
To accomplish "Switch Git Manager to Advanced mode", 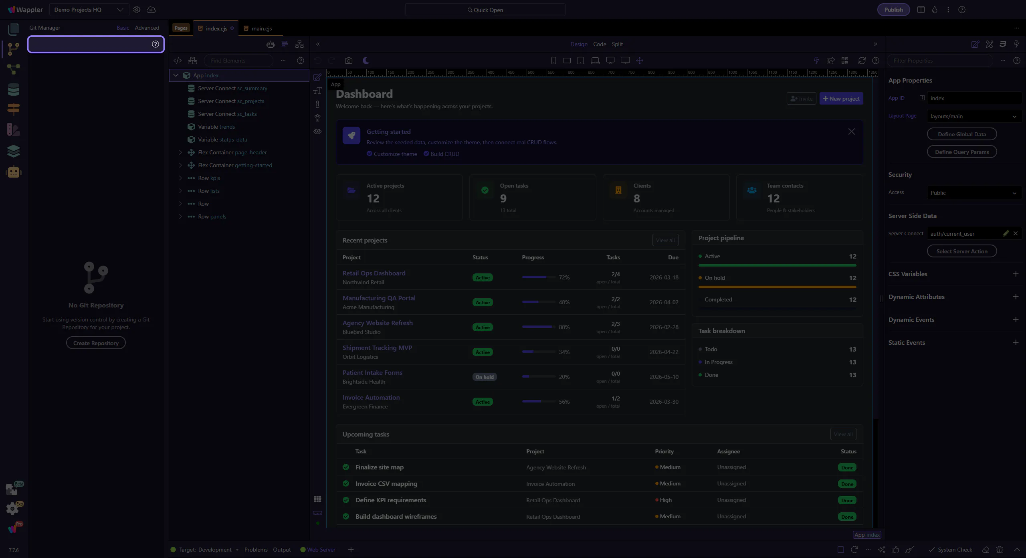I will click(147, 28).
